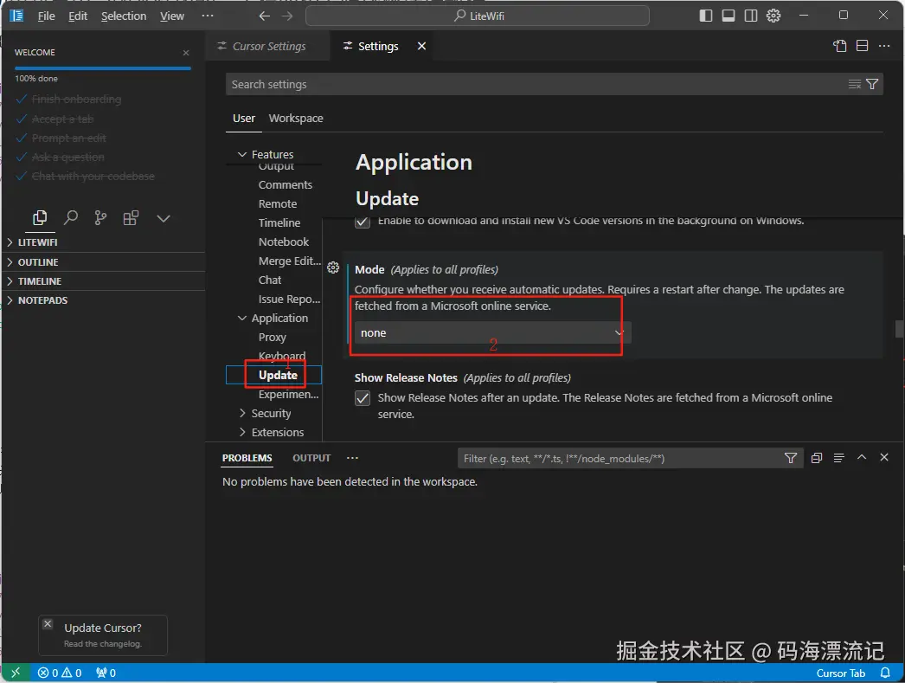The width and height of the screenshot is (905, 683).
Task: Switch to Workspace settings scope
Action: [296, 119]
